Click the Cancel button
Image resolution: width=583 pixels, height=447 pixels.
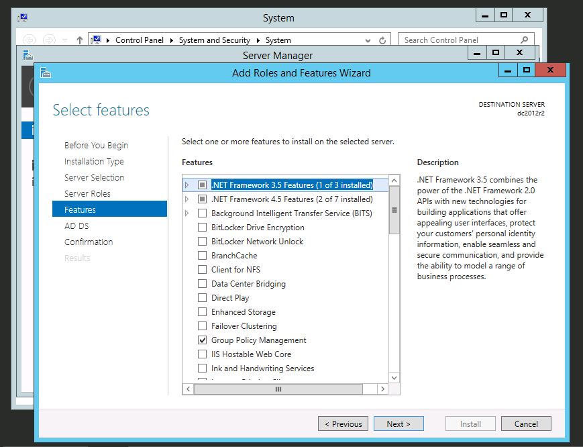pyautogui.click(x=526, y=424)
